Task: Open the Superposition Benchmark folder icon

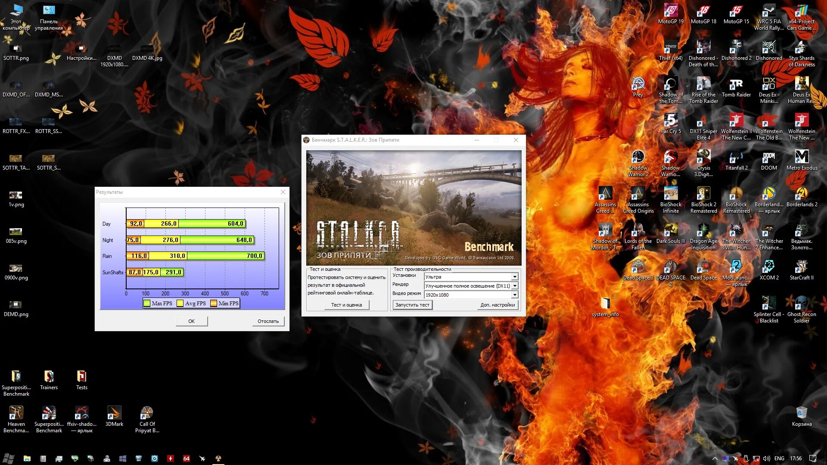Action: (16, 383)
